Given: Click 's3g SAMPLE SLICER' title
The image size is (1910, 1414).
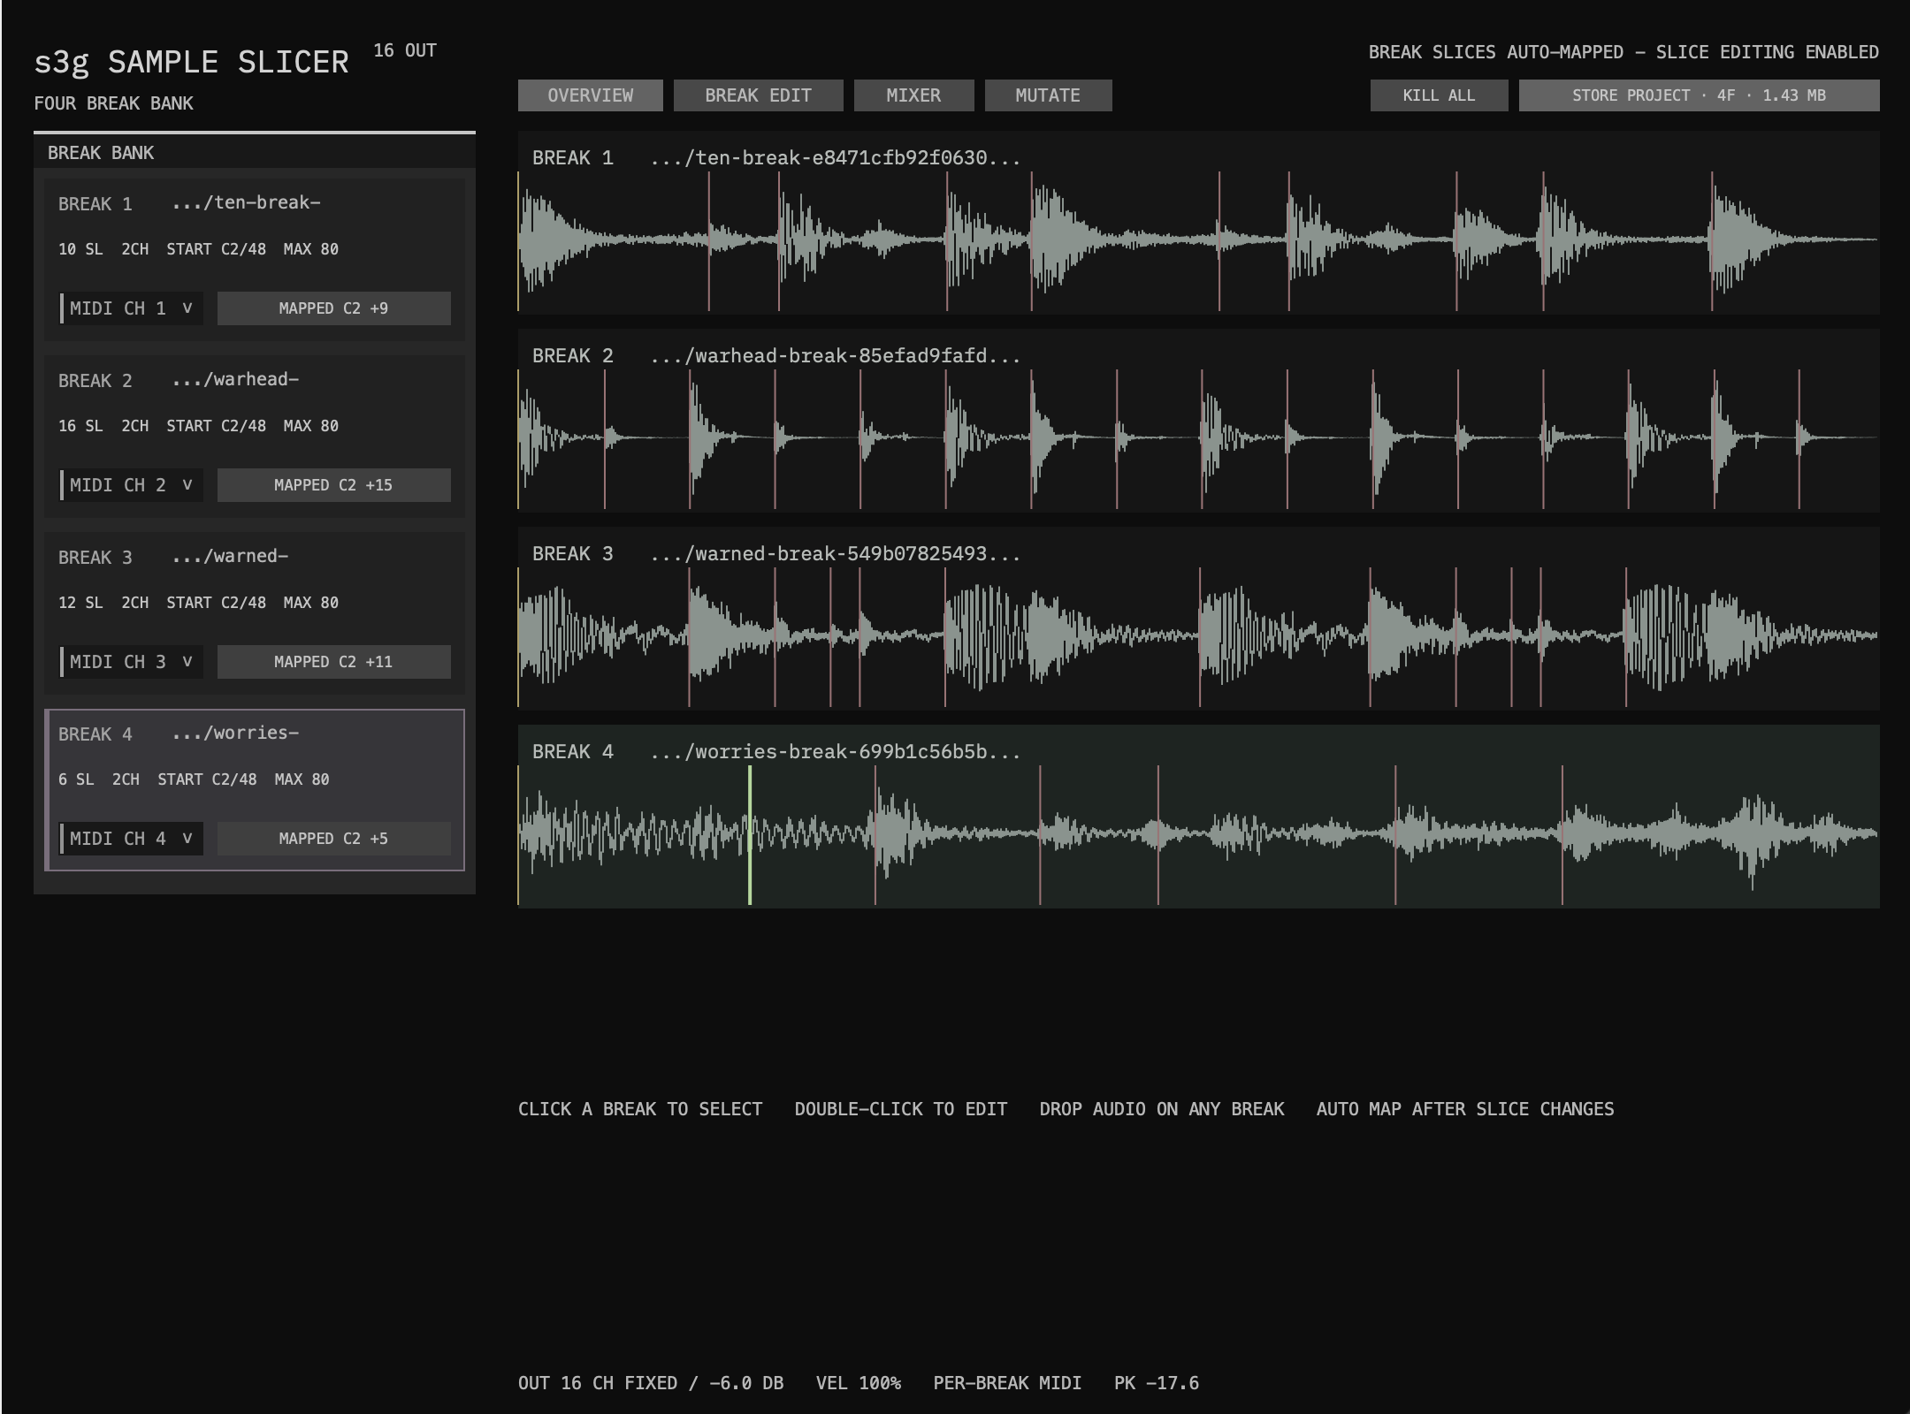Looking at the screenshot, I should click(191, 63).
